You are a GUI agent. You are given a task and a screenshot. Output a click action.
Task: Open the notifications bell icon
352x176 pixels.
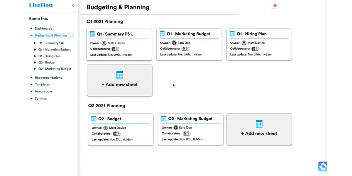click(x=274, y=7)
